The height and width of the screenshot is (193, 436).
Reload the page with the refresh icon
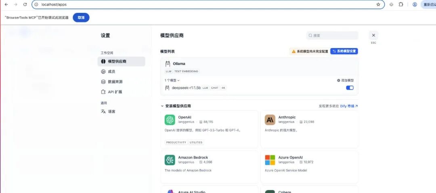coord(25,4)
